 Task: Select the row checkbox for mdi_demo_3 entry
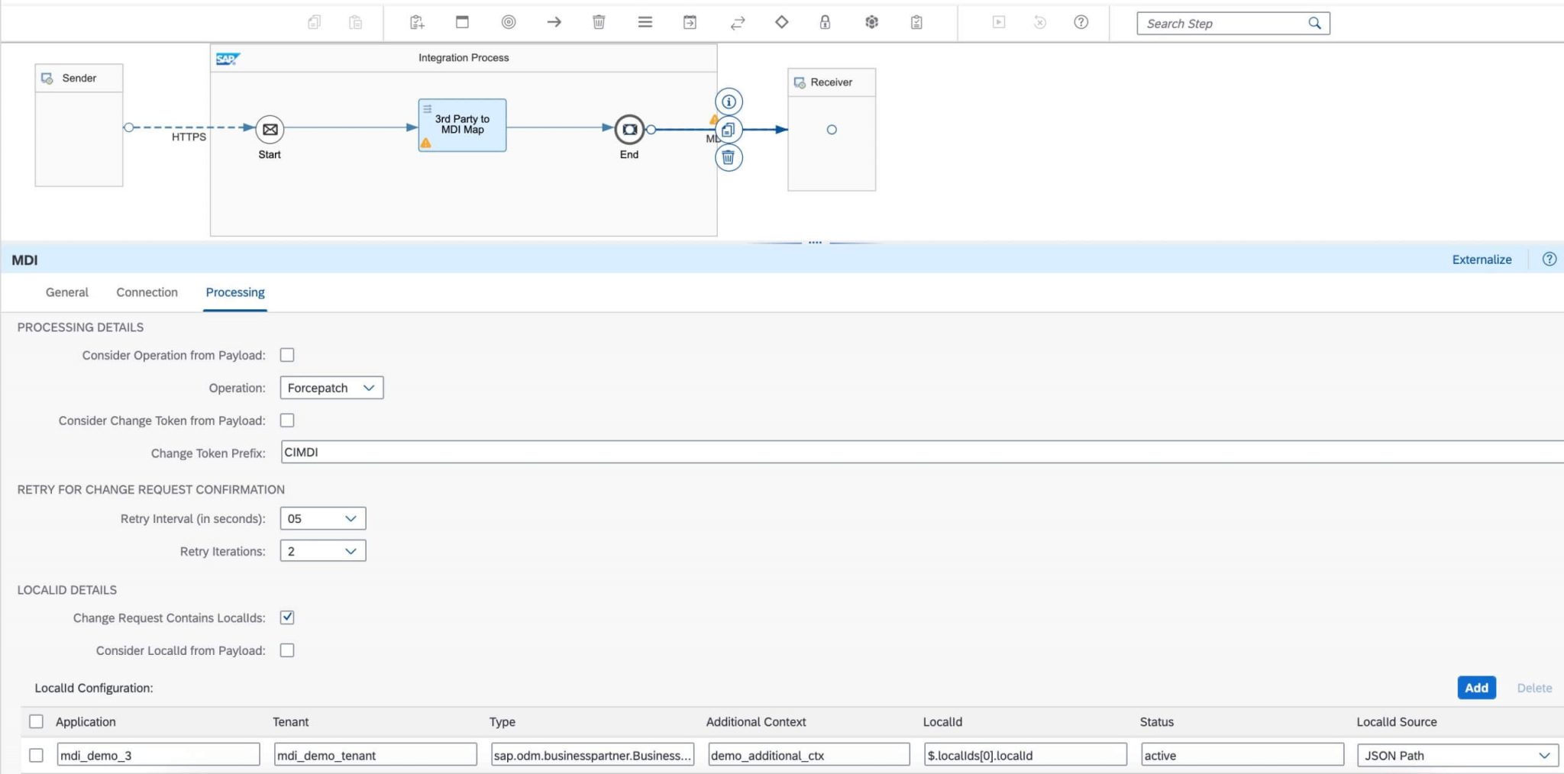(x=36, y=754)
